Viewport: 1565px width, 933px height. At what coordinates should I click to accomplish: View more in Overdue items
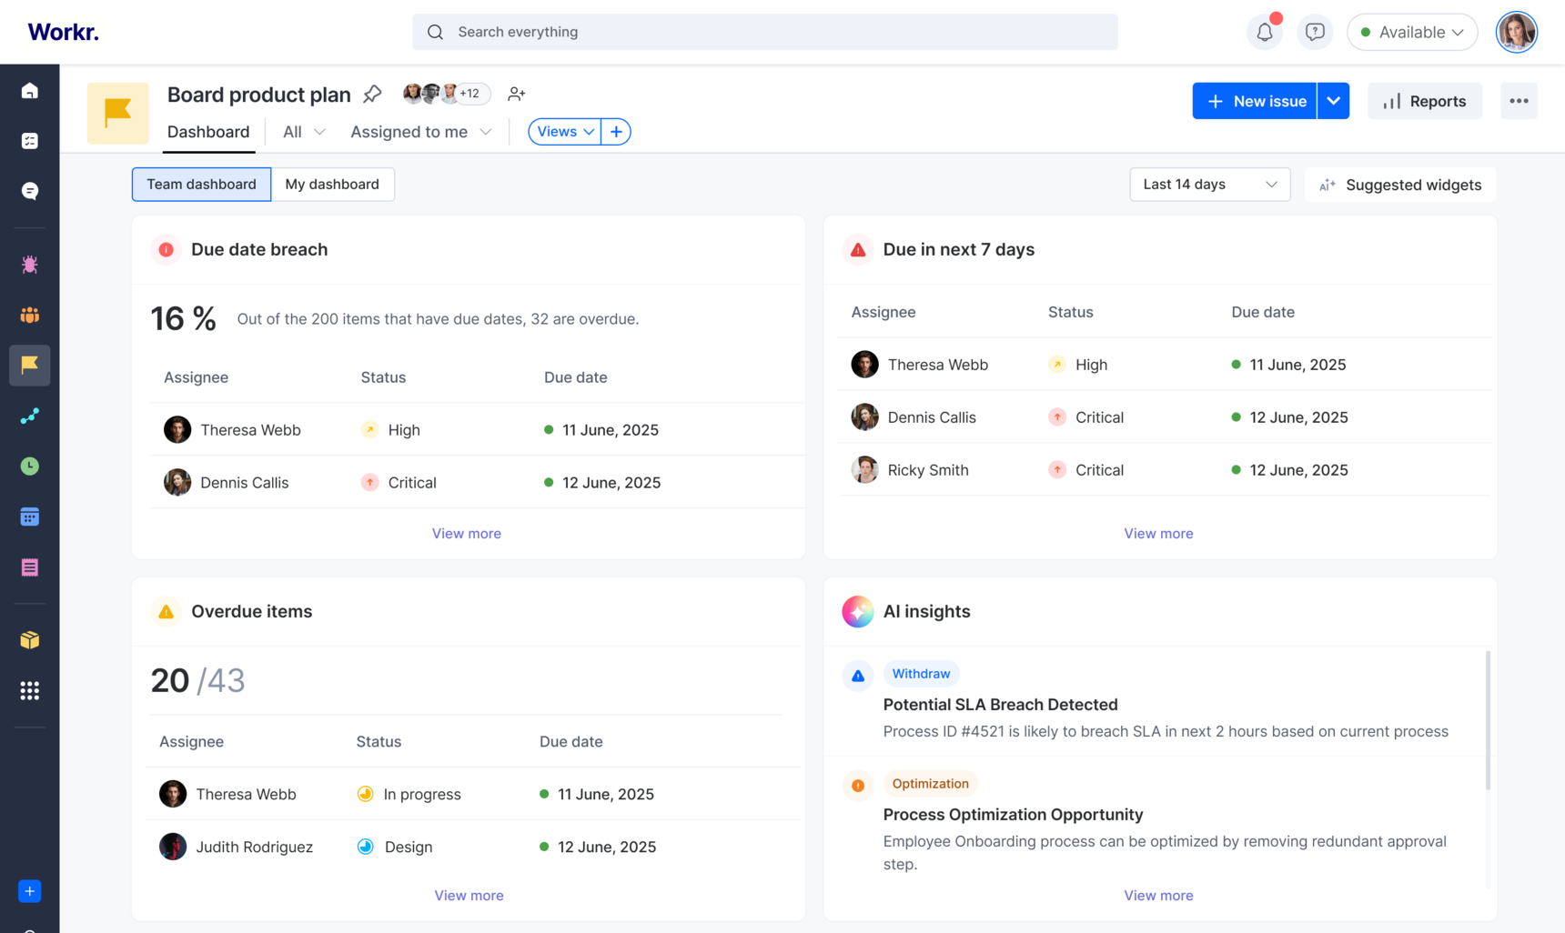(469, 896)
